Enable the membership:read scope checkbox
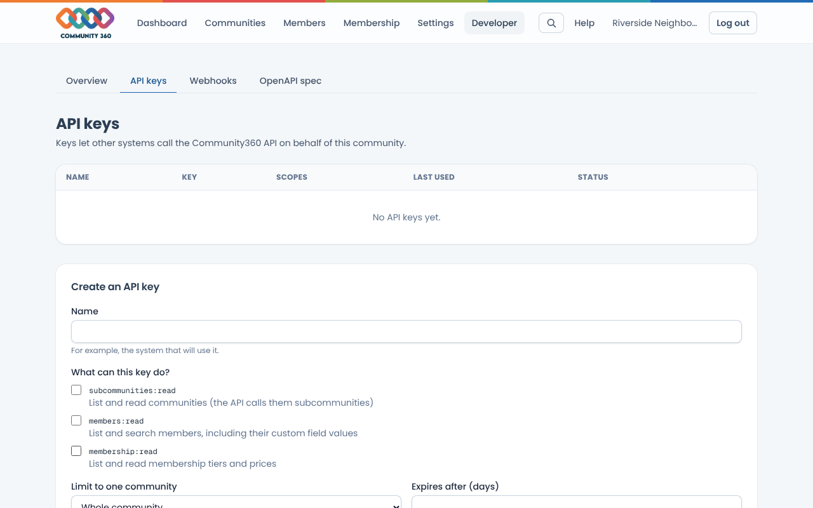Screen dimensions: 813x508 click(76, 451)
